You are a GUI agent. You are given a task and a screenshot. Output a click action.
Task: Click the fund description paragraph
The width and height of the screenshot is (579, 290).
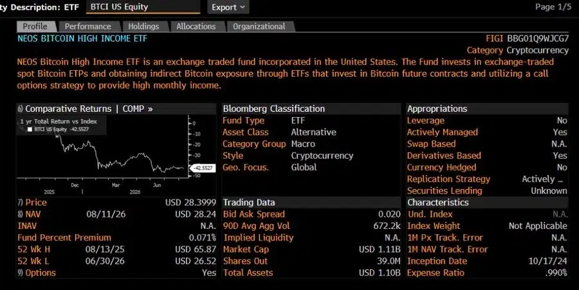point(286,73)
